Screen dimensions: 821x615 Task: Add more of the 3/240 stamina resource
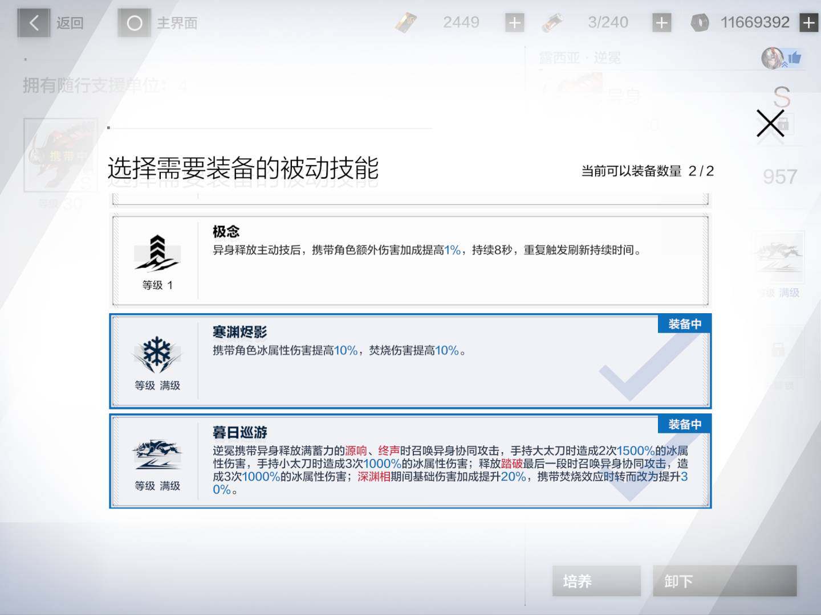coord(661,23)
